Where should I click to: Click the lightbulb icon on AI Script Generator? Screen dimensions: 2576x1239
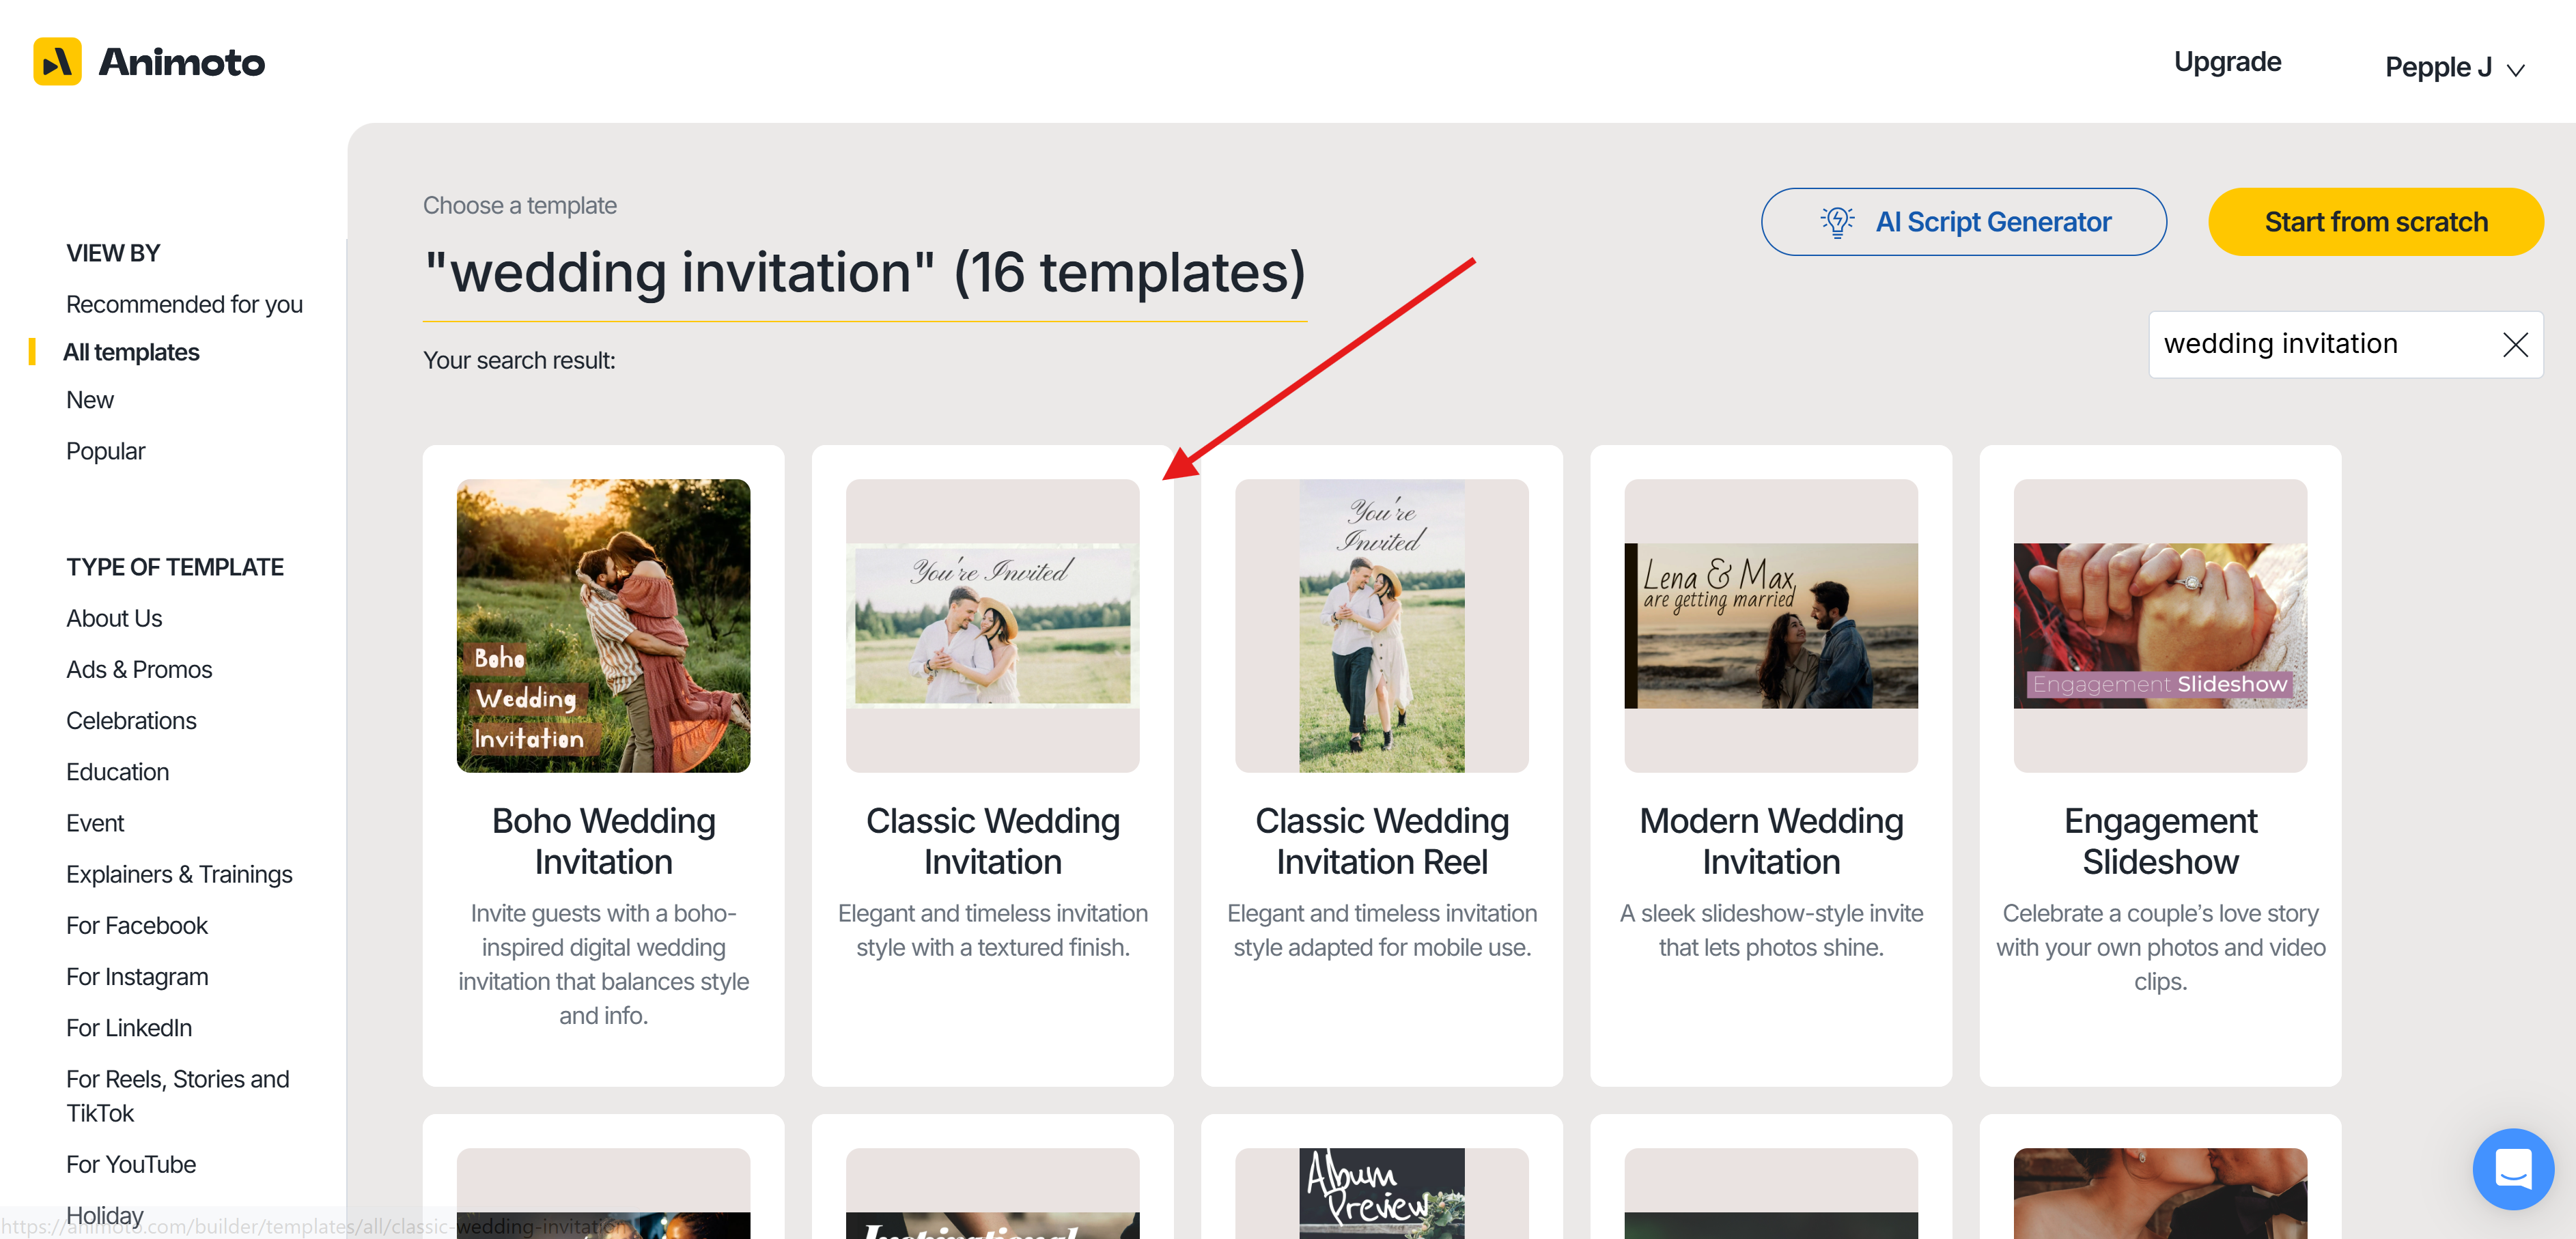(1837, 220)
